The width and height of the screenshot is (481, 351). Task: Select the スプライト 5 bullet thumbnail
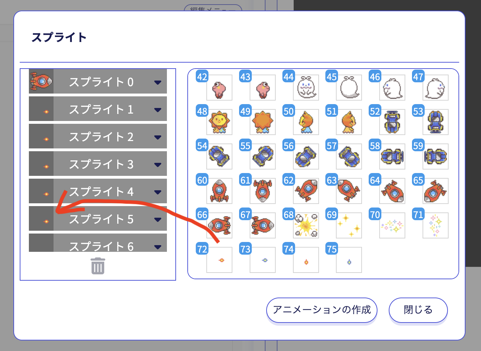(41, 218)
